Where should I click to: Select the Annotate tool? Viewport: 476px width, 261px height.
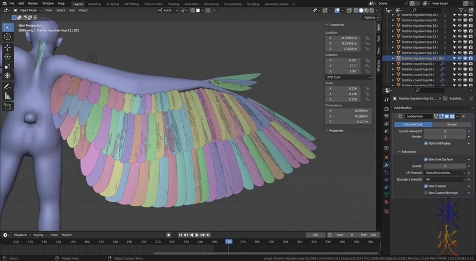(x=7, y=86)
